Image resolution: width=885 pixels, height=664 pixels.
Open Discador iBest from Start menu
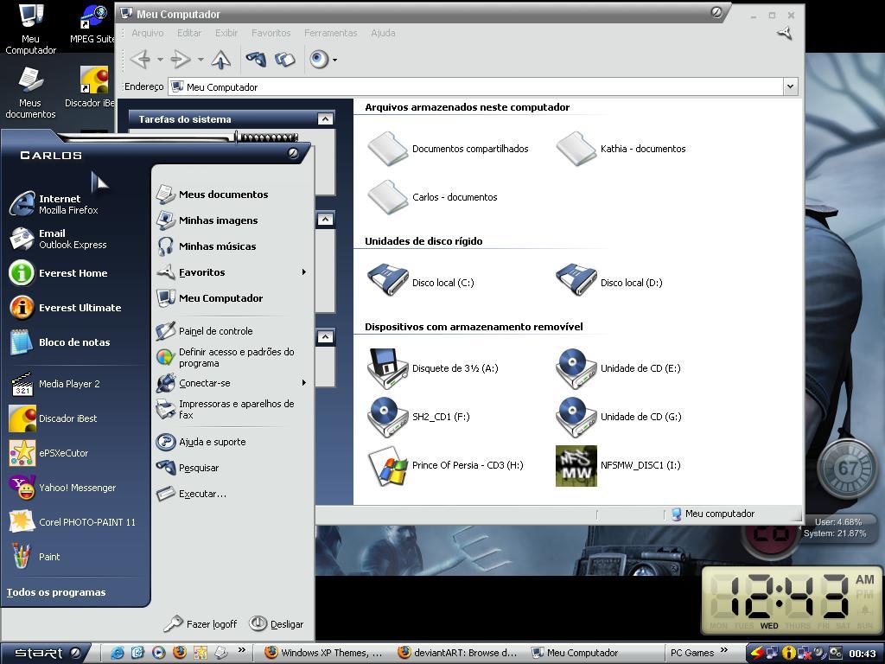click(x=75, y=418)
